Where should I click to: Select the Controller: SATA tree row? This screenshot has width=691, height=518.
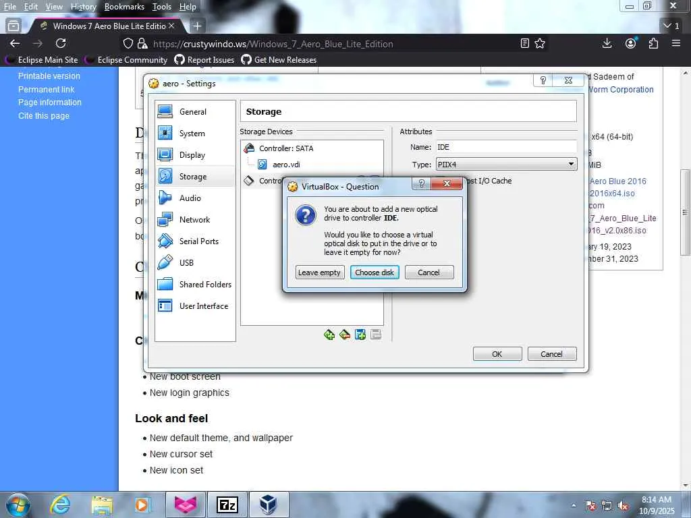click(312, 148)
